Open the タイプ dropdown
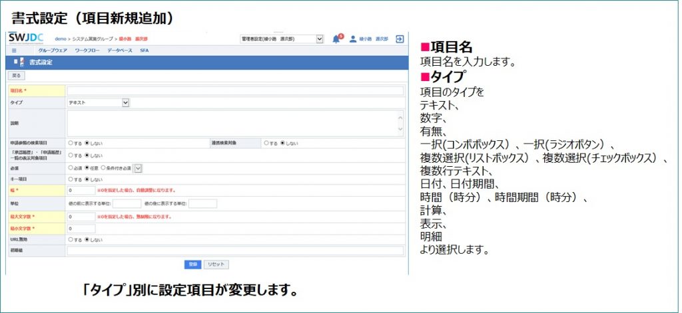This screenshot has height=313, width=682. click(x=98, y=103)
